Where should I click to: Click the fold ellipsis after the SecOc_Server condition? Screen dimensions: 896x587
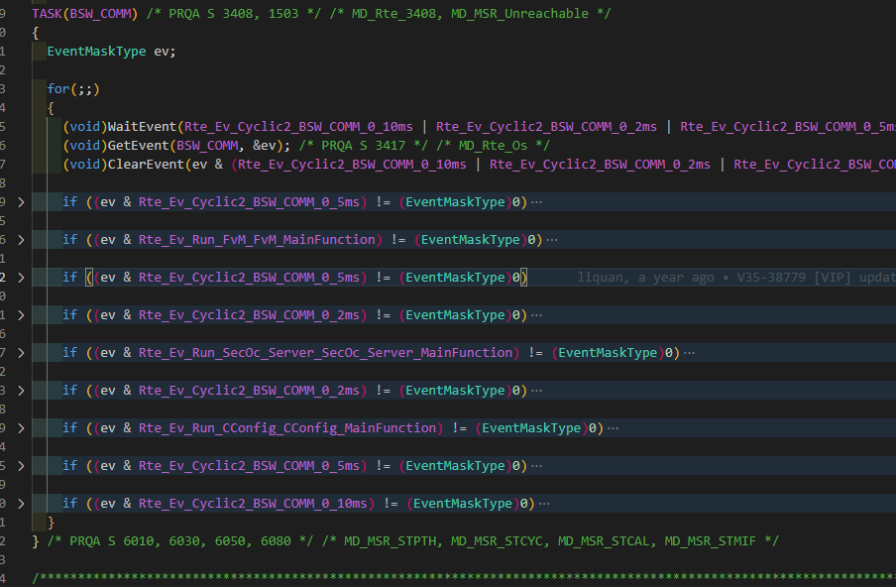[689, 353]
